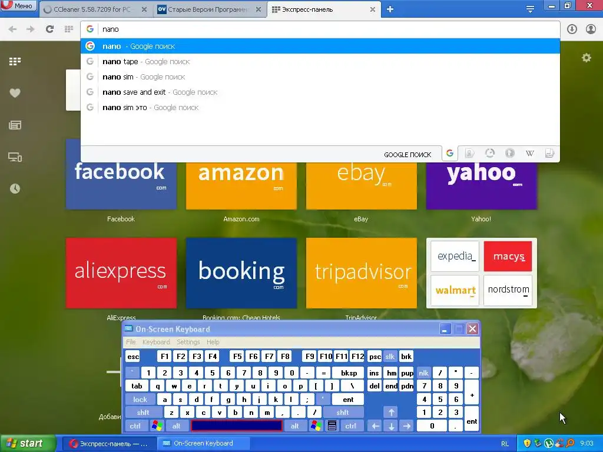The width and height of the screenshot is (603, 452).
Task: Open Synced tabs devices icon in the sidebar
Action: [x=15, y=157]
